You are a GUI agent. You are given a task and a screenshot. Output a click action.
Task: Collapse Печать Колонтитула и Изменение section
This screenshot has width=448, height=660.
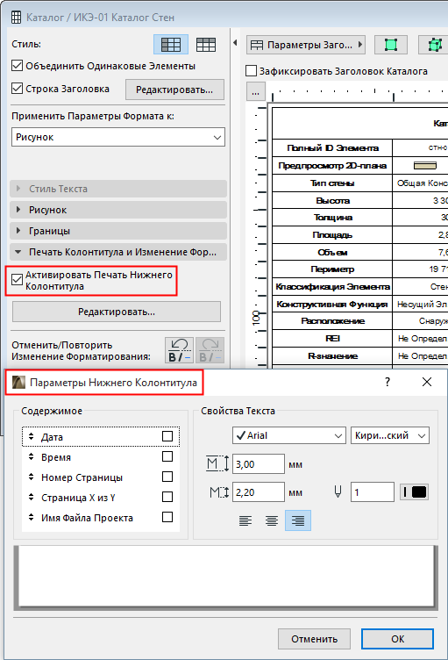118,252
